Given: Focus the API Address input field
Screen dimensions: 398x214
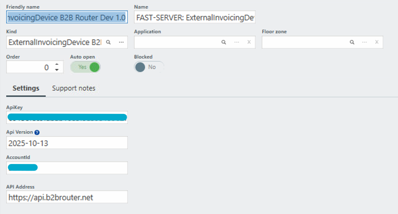Looking at the screenshot, I should (x=67, y=197).
